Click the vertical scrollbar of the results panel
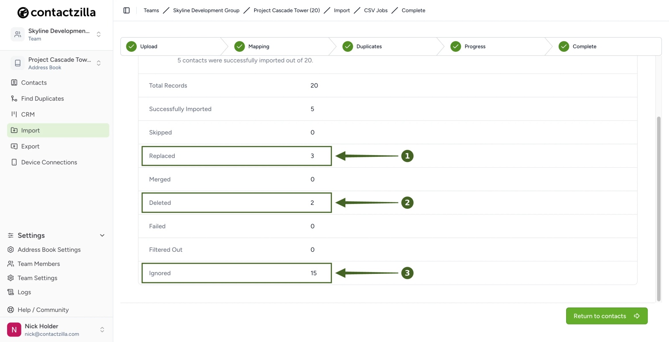Screen dimensions: 669x342 click(x=659, y=209)
